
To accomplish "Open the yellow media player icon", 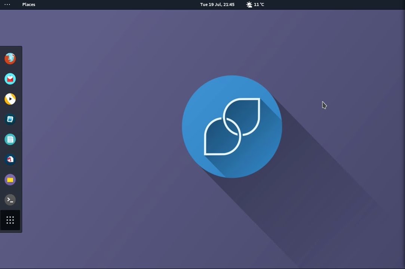I will tap(10, 99).
